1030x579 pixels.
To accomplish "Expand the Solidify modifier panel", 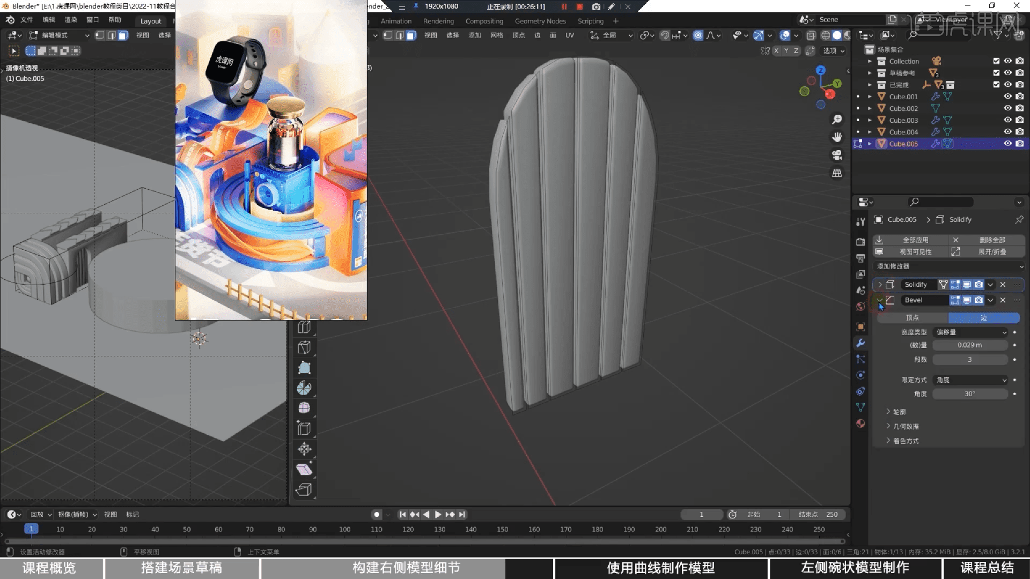I will tap(880, 285).
